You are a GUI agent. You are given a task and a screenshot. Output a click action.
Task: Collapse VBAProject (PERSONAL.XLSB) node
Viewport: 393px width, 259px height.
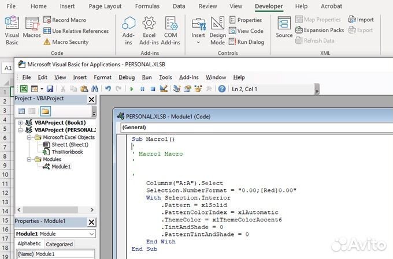coord(21,130)
